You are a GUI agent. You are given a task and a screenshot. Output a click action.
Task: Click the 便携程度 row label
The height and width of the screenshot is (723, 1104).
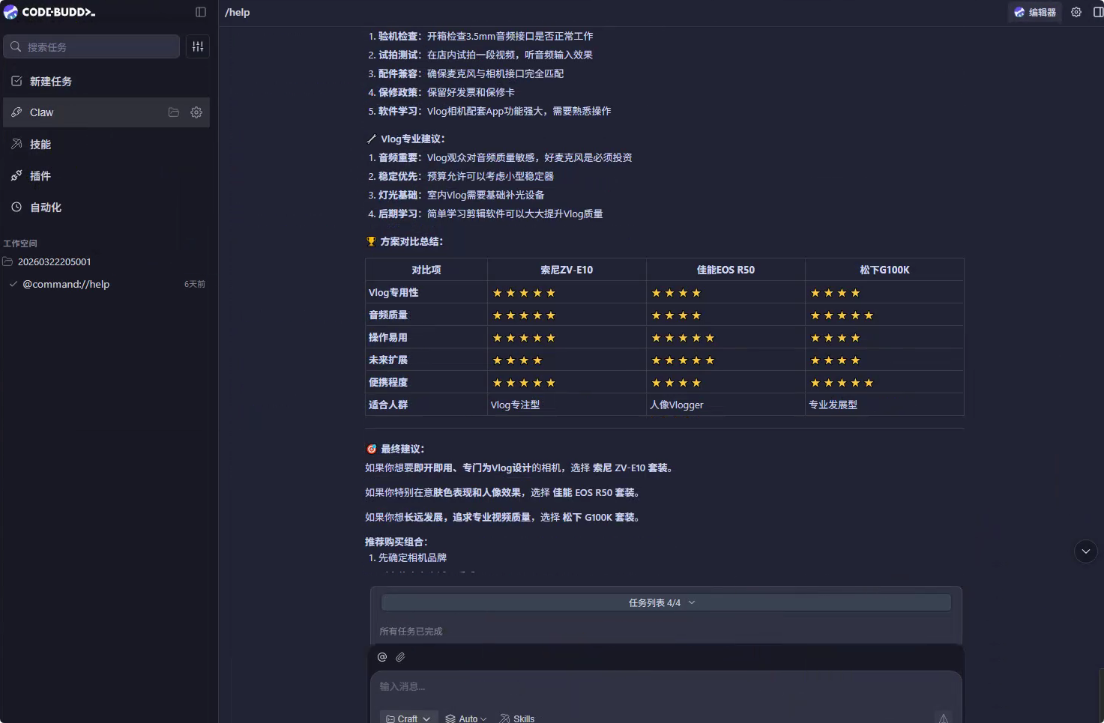point(388,382)
